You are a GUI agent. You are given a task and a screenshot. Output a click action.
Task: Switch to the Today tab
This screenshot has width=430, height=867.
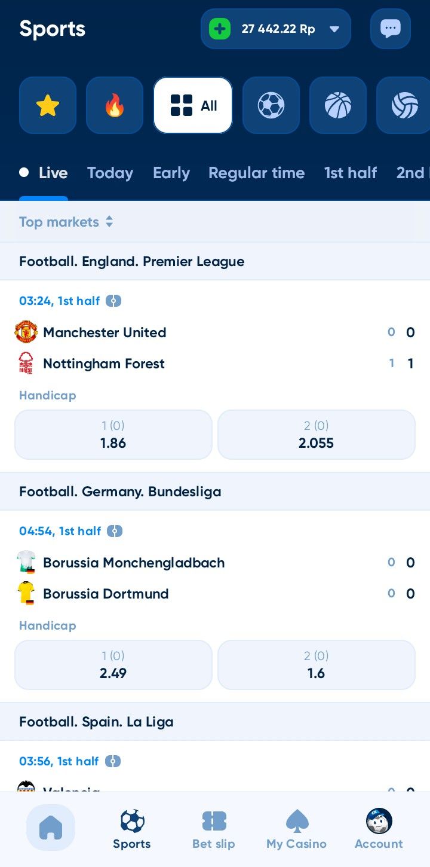click(110, 173)
